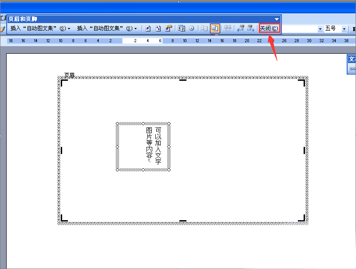Open the first 插入“自动图文集” dropdown
The height and width of the screenshot is (269, 356).
(x=40, y=28)
